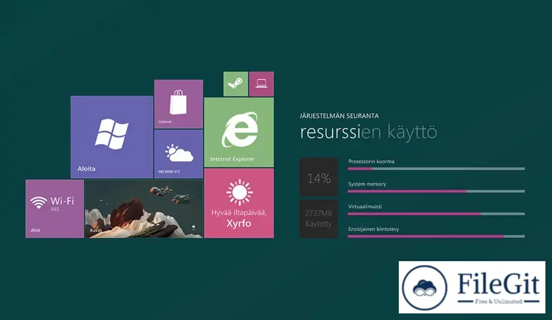Click the Aloita Windows logo tile
This screenshot has width=552, height=320.
[x=112, y=137]
